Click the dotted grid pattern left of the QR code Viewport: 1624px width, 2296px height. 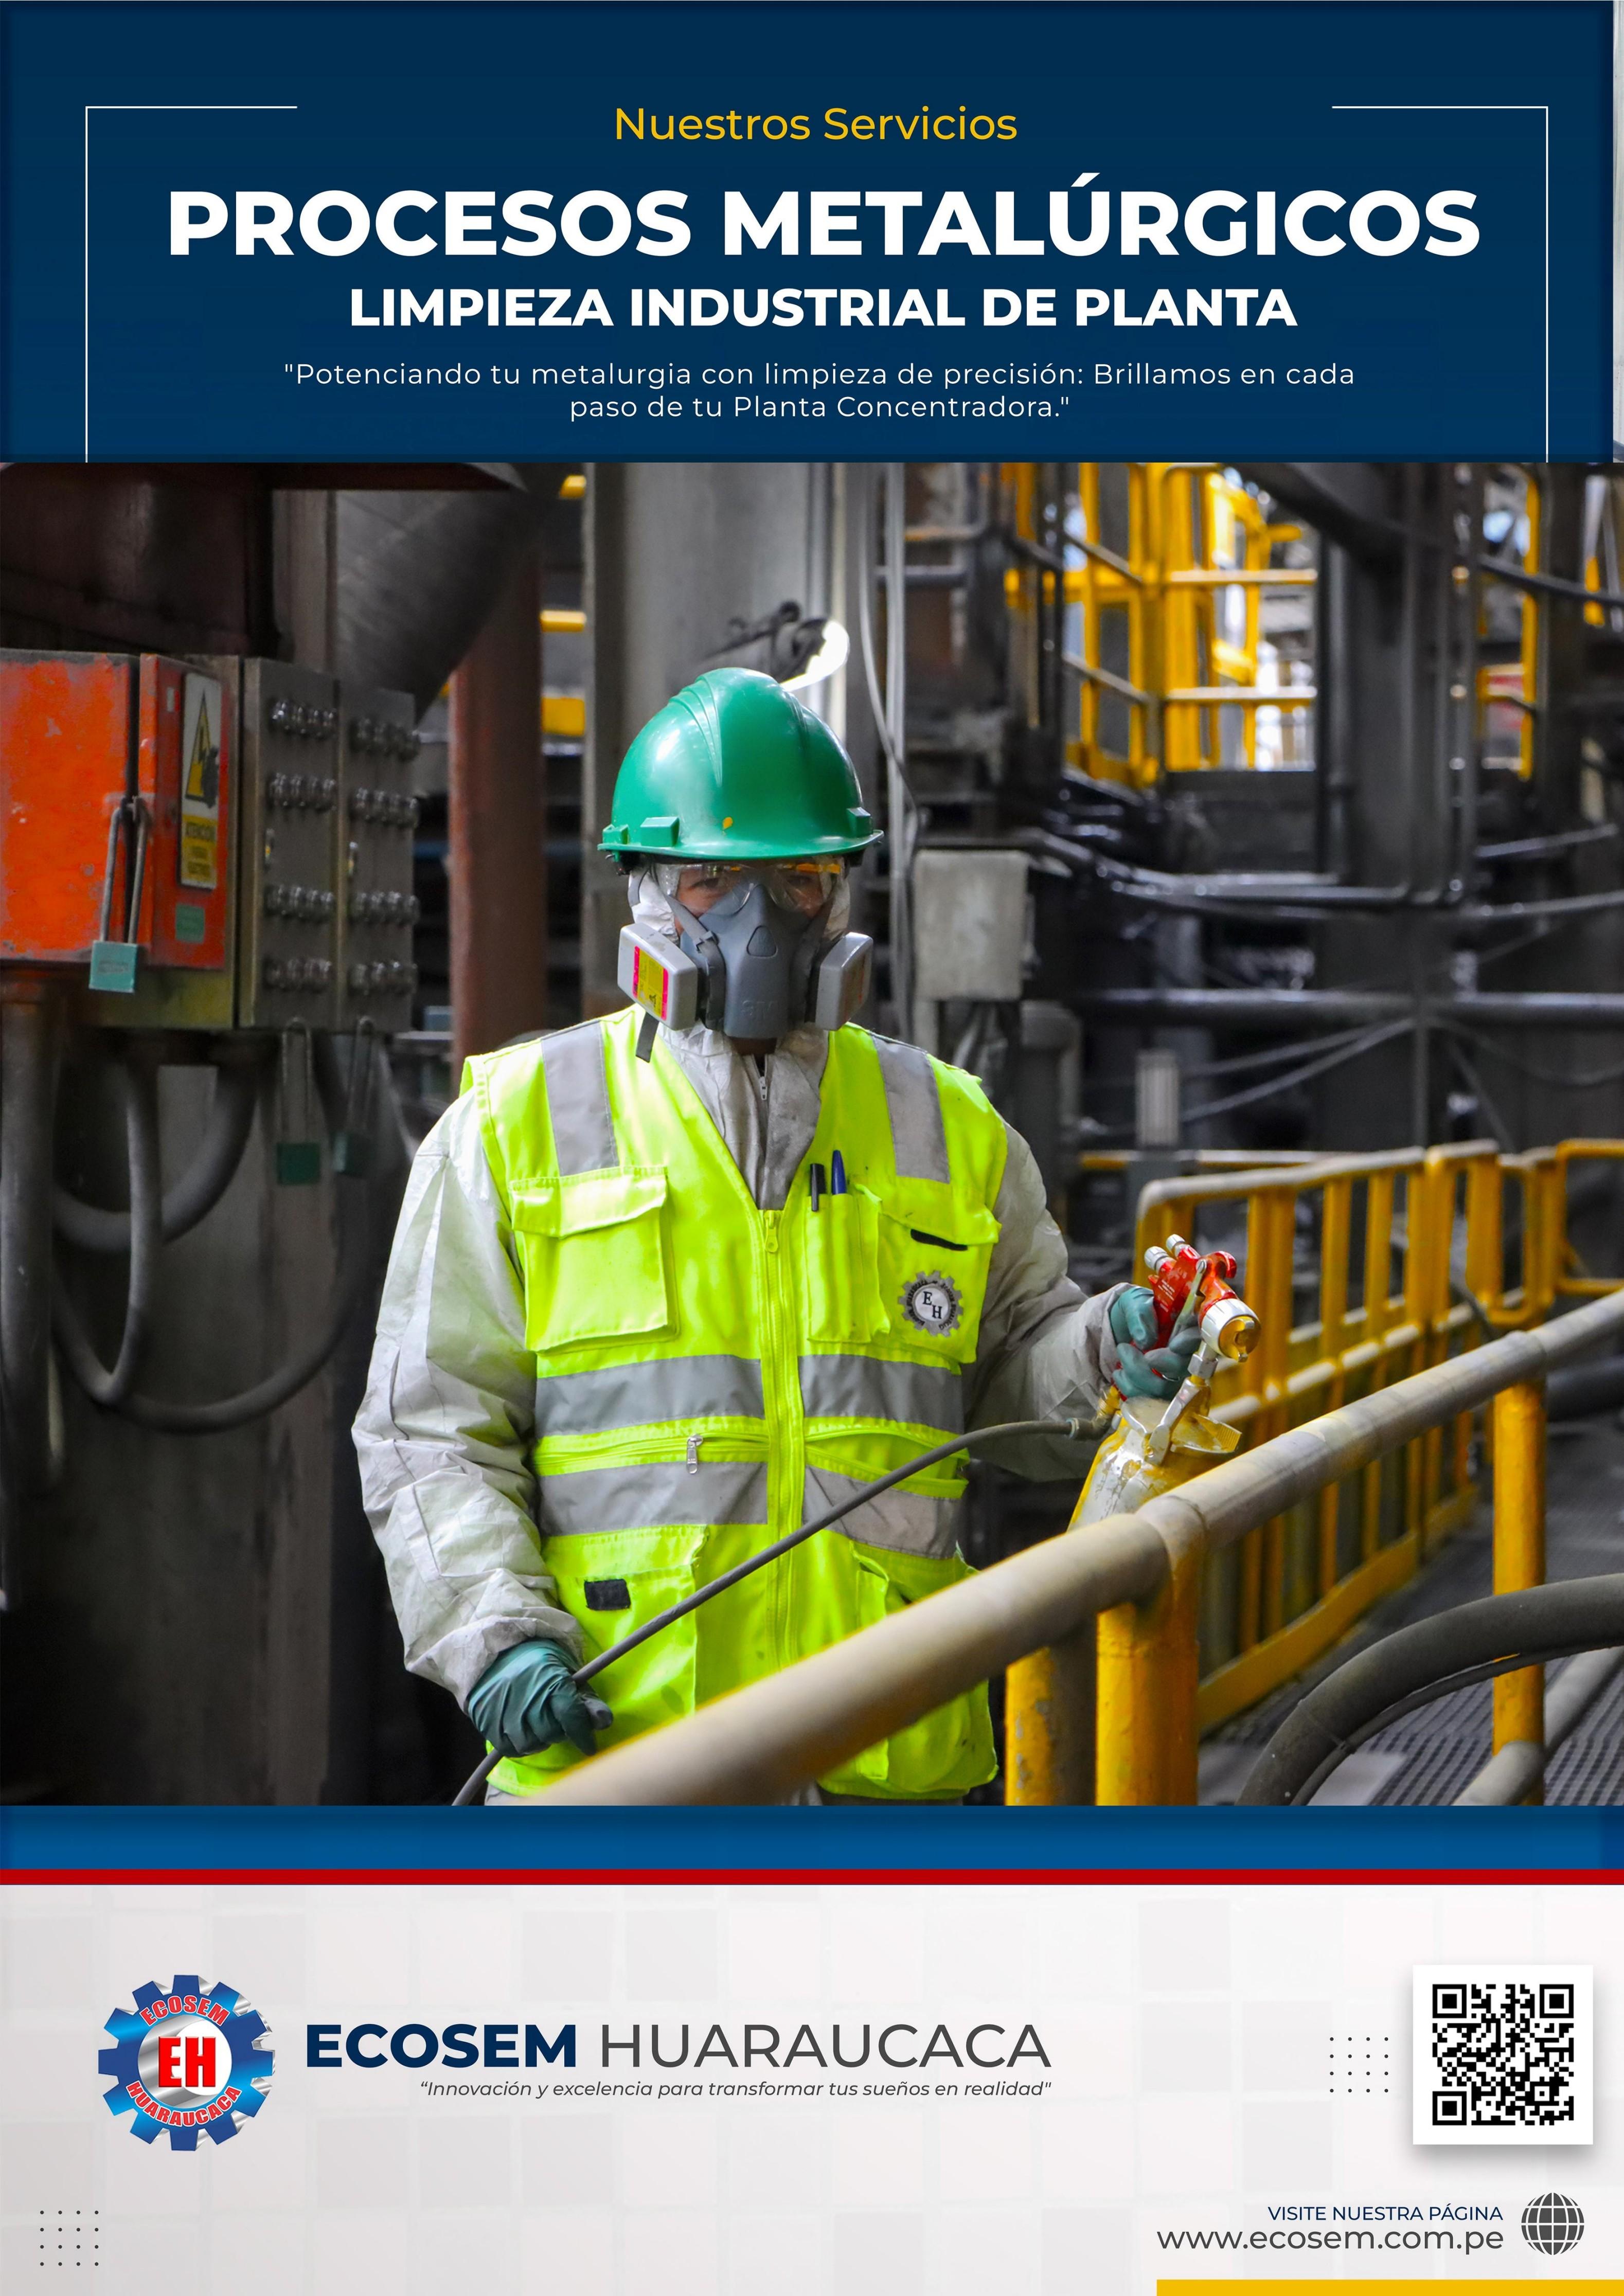(1359, 2065)
